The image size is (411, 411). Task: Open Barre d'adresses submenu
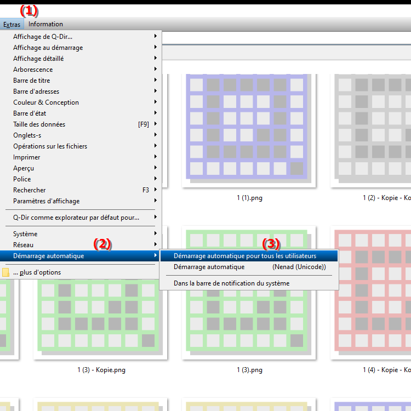pos(81,92)
